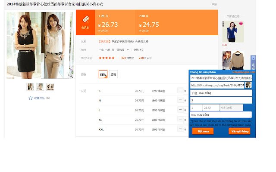Image resolution: width=276 pixels, height=172 pixels.
Task: Click the NhapHang68.com link in the popup header
Action: [244, 72]
